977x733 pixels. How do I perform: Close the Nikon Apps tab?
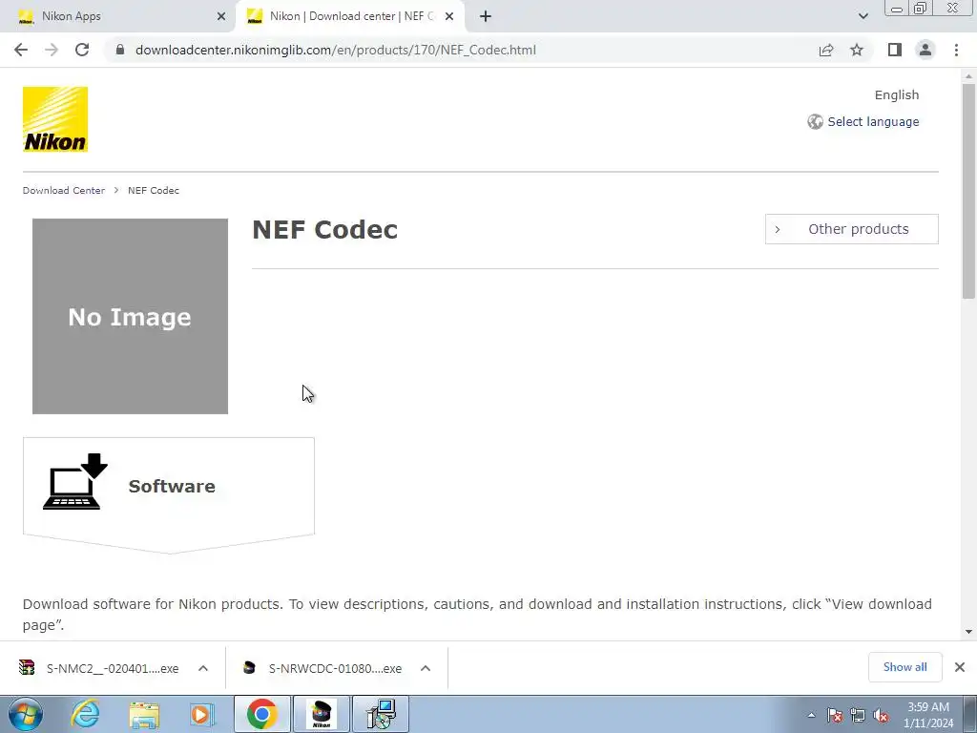pyautogui.click(x=221, y=16)
